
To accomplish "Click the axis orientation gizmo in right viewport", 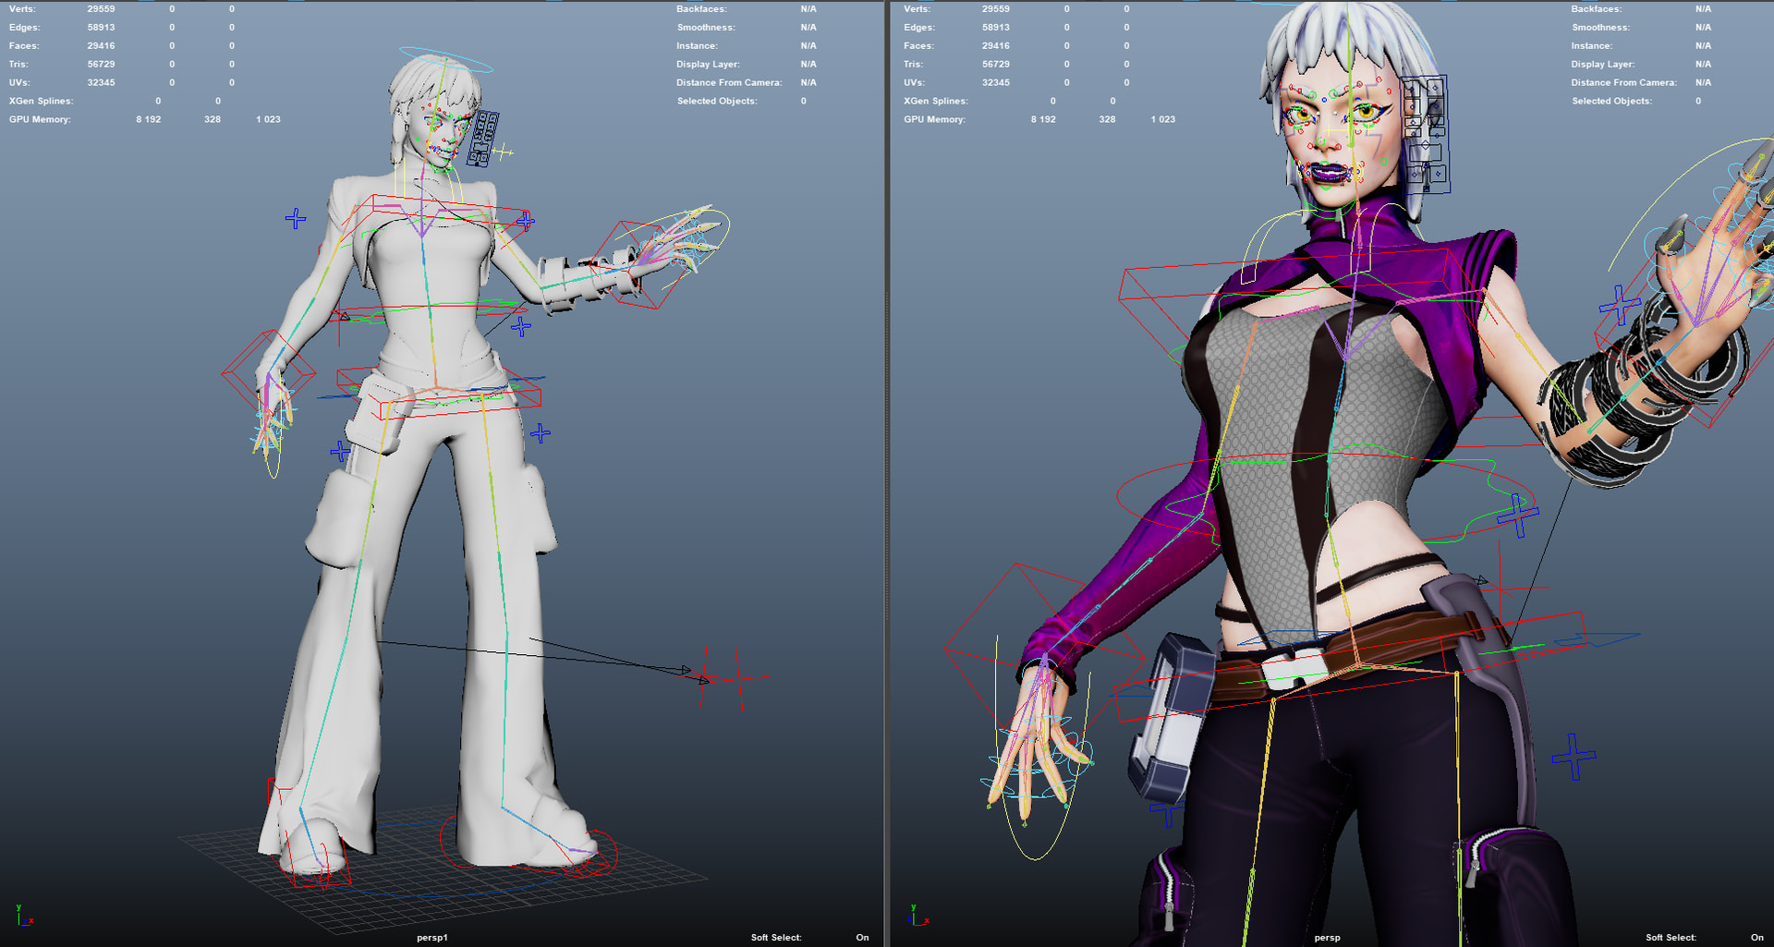I will click(917, 915).
